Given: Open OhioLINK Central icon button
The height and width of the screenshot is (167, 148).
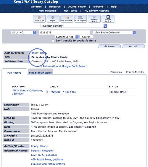Looking at the screenshot, I should (x=108, y=19).
